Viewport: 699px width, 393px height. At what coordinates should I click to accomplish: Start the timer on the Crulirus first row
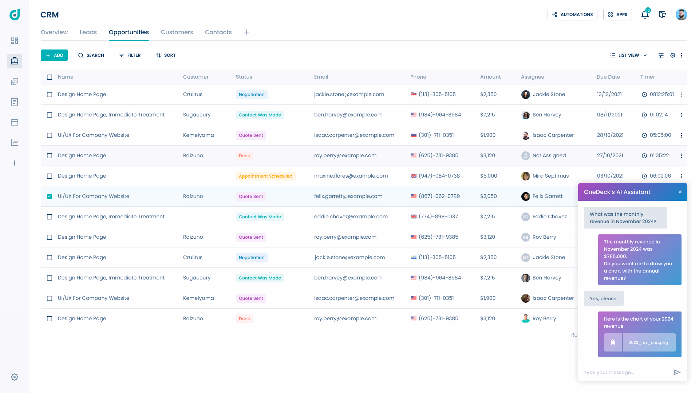click(644, 95)
